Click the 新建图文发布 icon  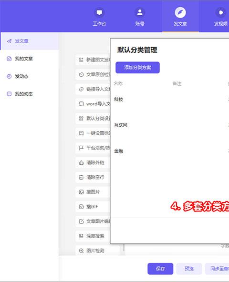coord(81,60)
